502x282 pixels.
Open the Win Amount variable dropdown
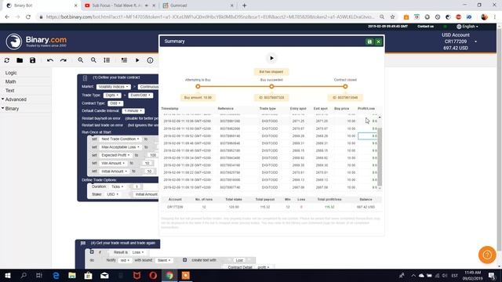[x=113, y=163]
